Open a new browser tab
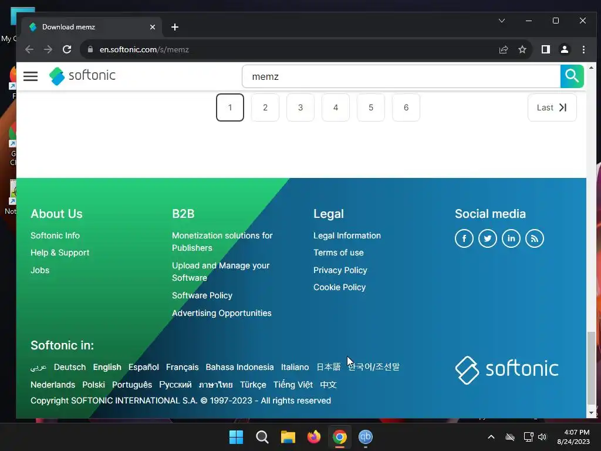 [x=175, y=27]
